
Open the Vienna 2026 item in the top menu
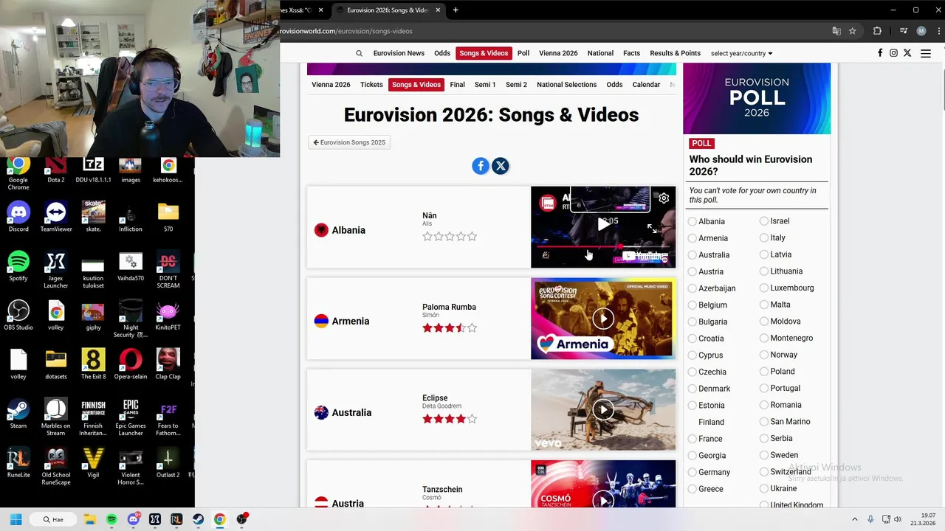[558, 53]
